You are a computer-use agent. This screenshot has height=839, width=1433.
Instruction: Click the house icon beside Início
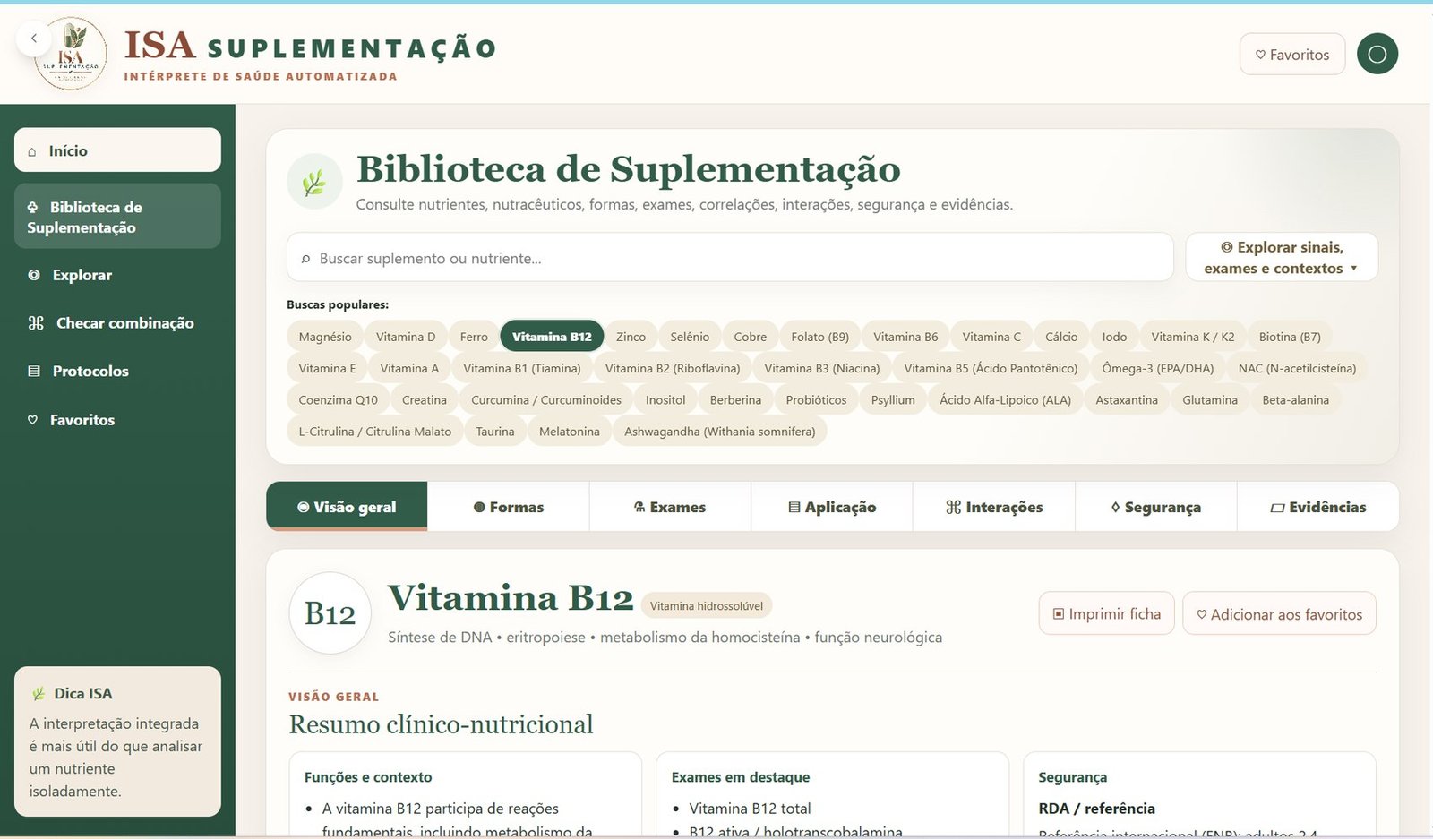pyautogui.click(x=33, y=151)
